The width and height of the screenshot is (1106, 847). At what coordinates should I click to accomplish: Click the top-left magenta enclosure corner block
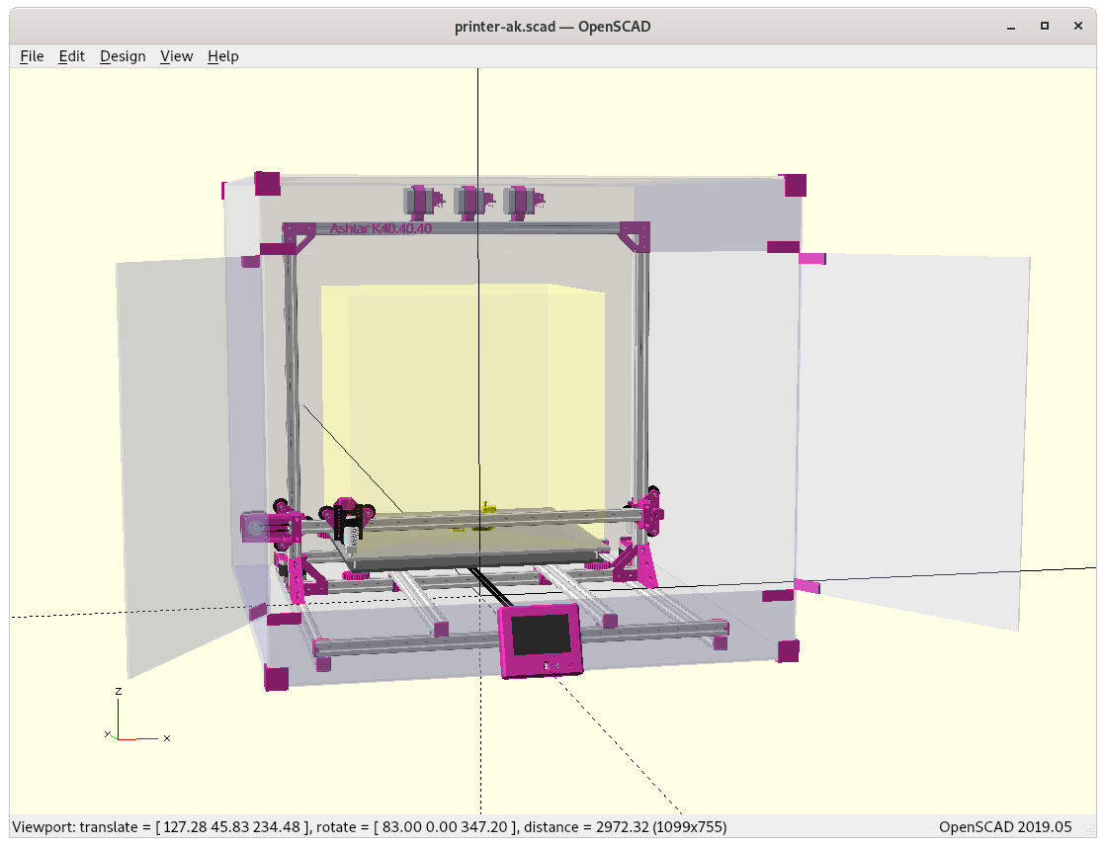[267, 183]
